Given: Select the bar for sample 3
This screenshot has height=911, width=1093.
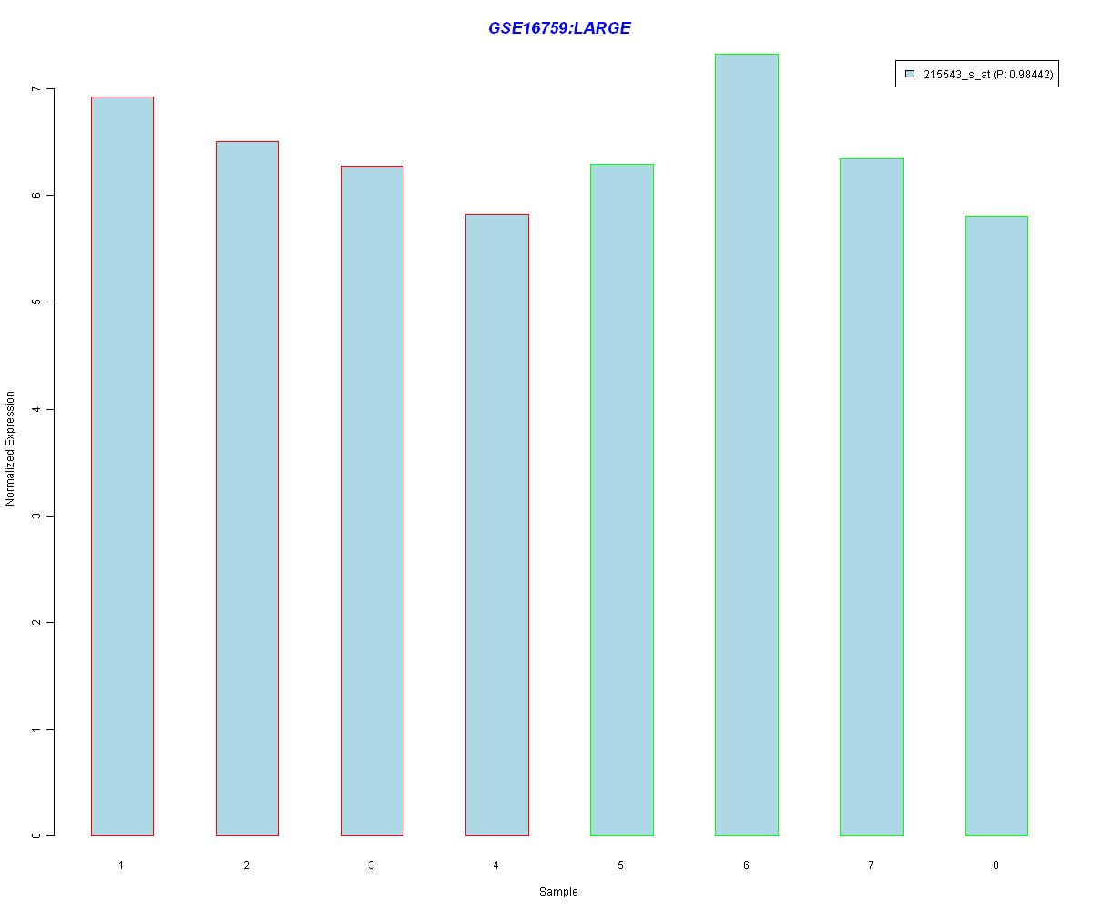Looking at the screenshot, I should click(372, 501).
